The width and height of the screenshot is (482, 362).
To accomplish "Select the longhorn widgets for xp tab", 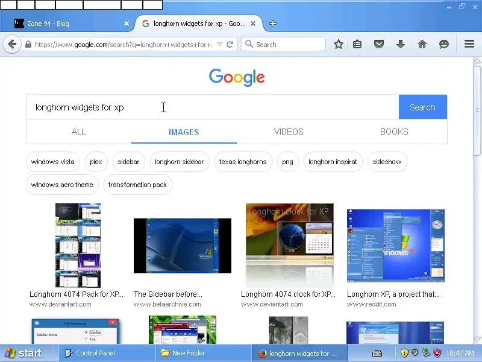I will (199, 24).
